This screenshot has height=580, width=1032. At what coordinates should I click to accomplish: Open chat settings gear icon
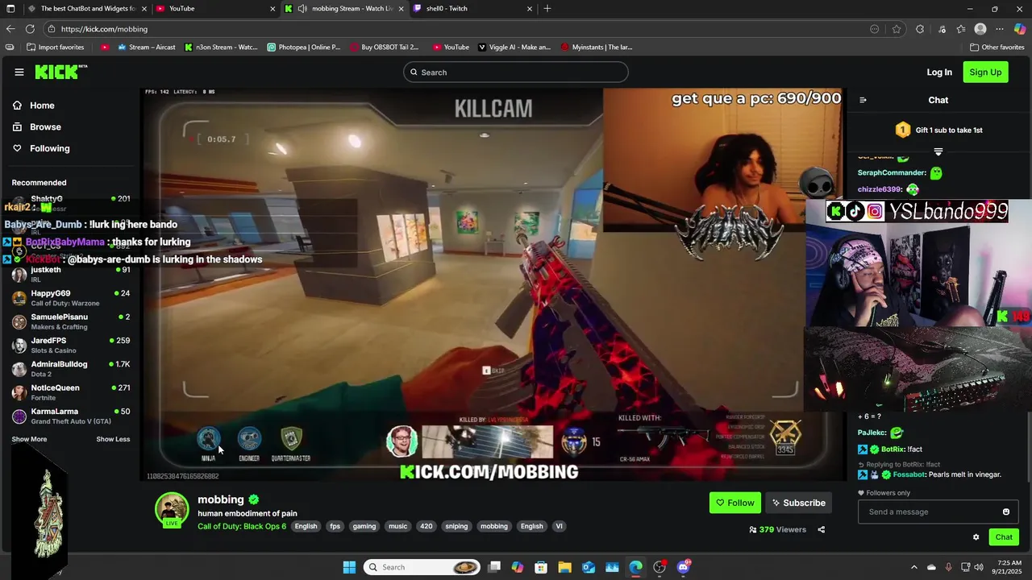(x=976, y=537)
